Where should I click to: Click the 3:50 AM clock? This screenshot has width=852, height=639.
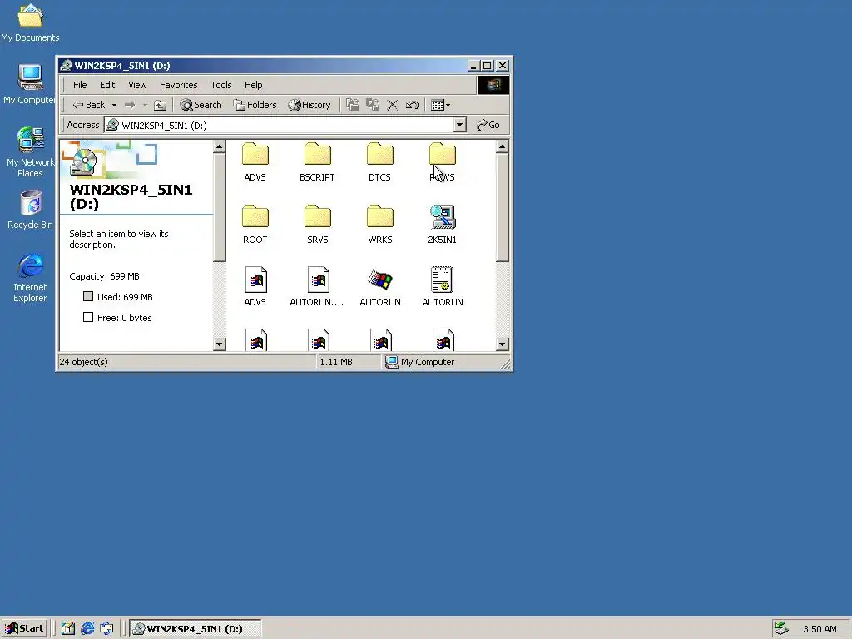820,629
